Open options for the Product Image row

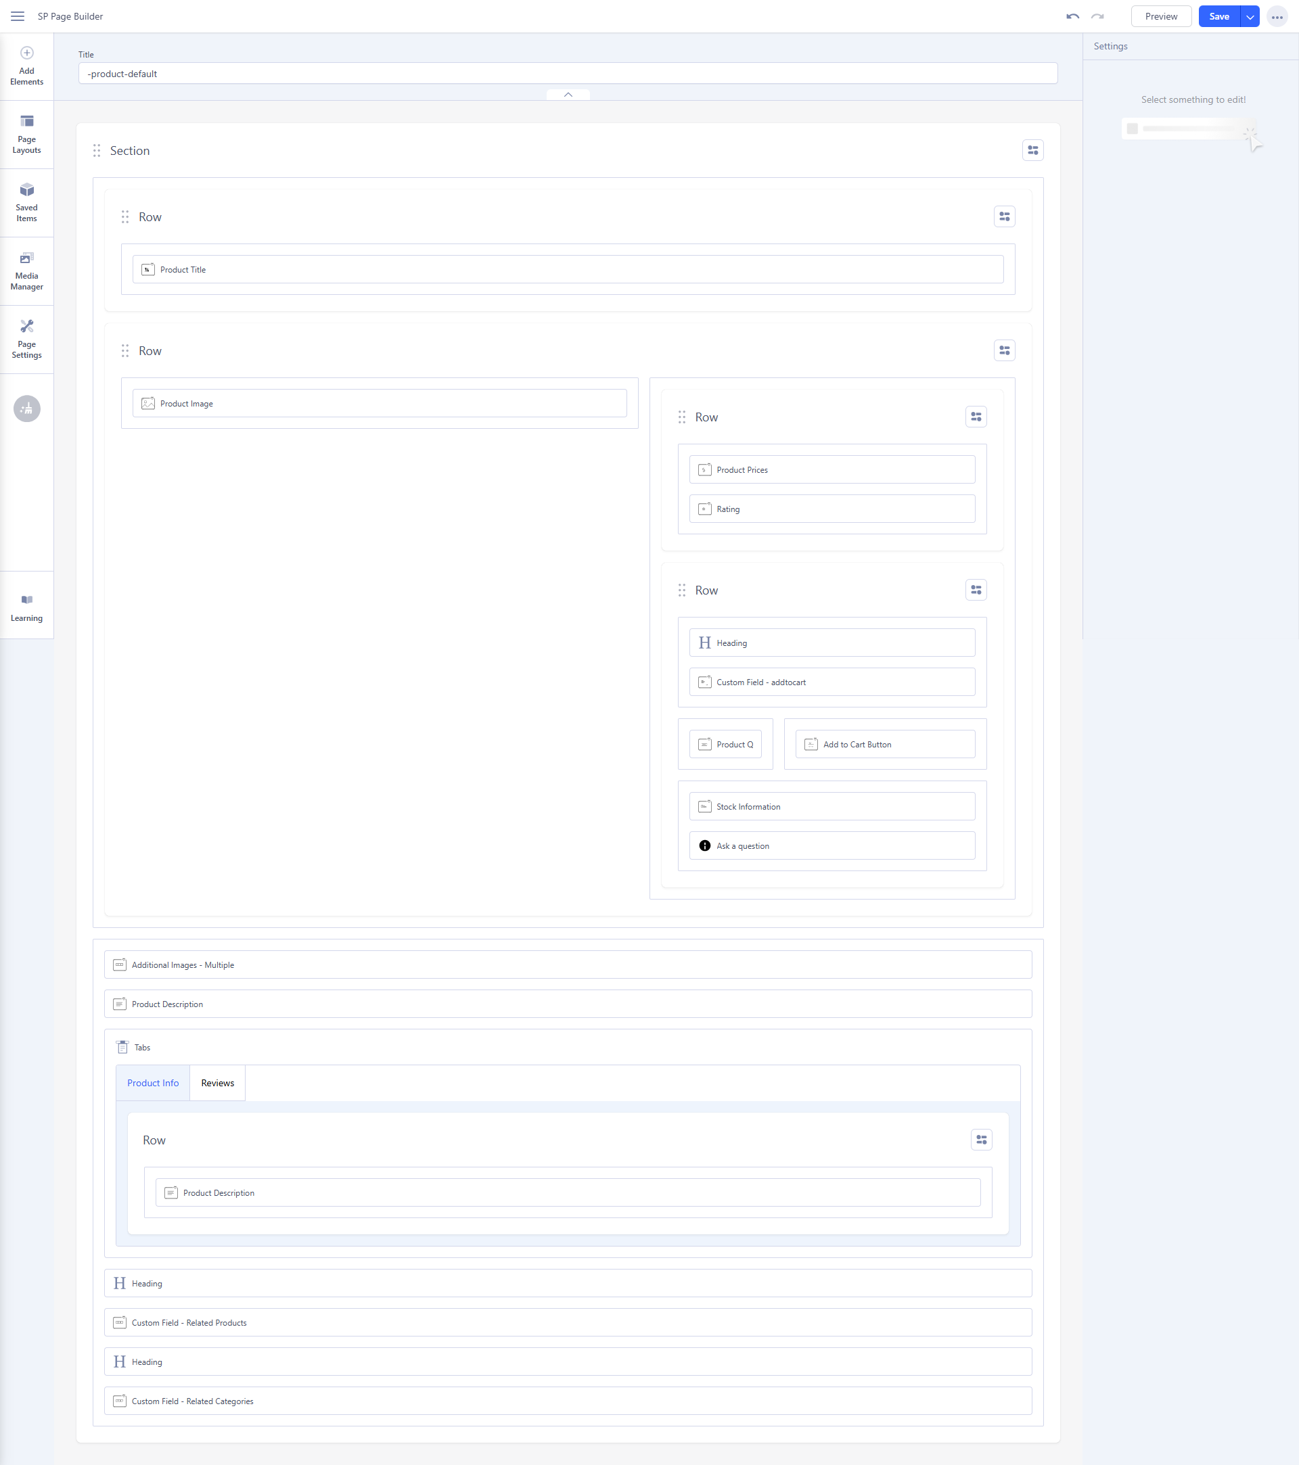pos(1005,350)
